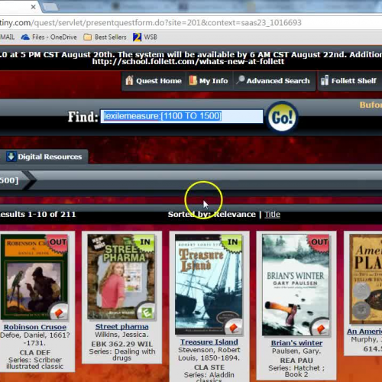The height and width of the screenshot is (382, 382).
Task: Open the Files - OneDrive bookmark
Action: [49, 37]
